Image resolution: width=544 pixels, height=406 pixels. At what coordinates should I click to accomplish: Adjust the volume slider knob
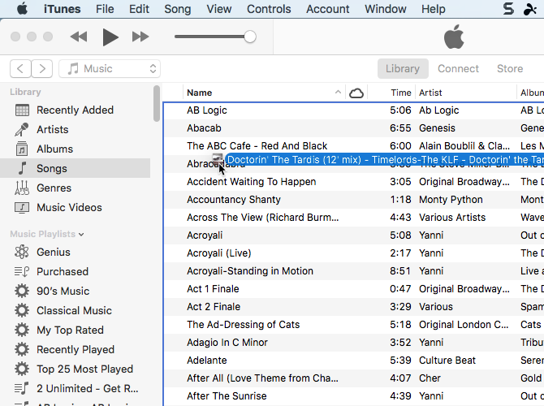250,37
